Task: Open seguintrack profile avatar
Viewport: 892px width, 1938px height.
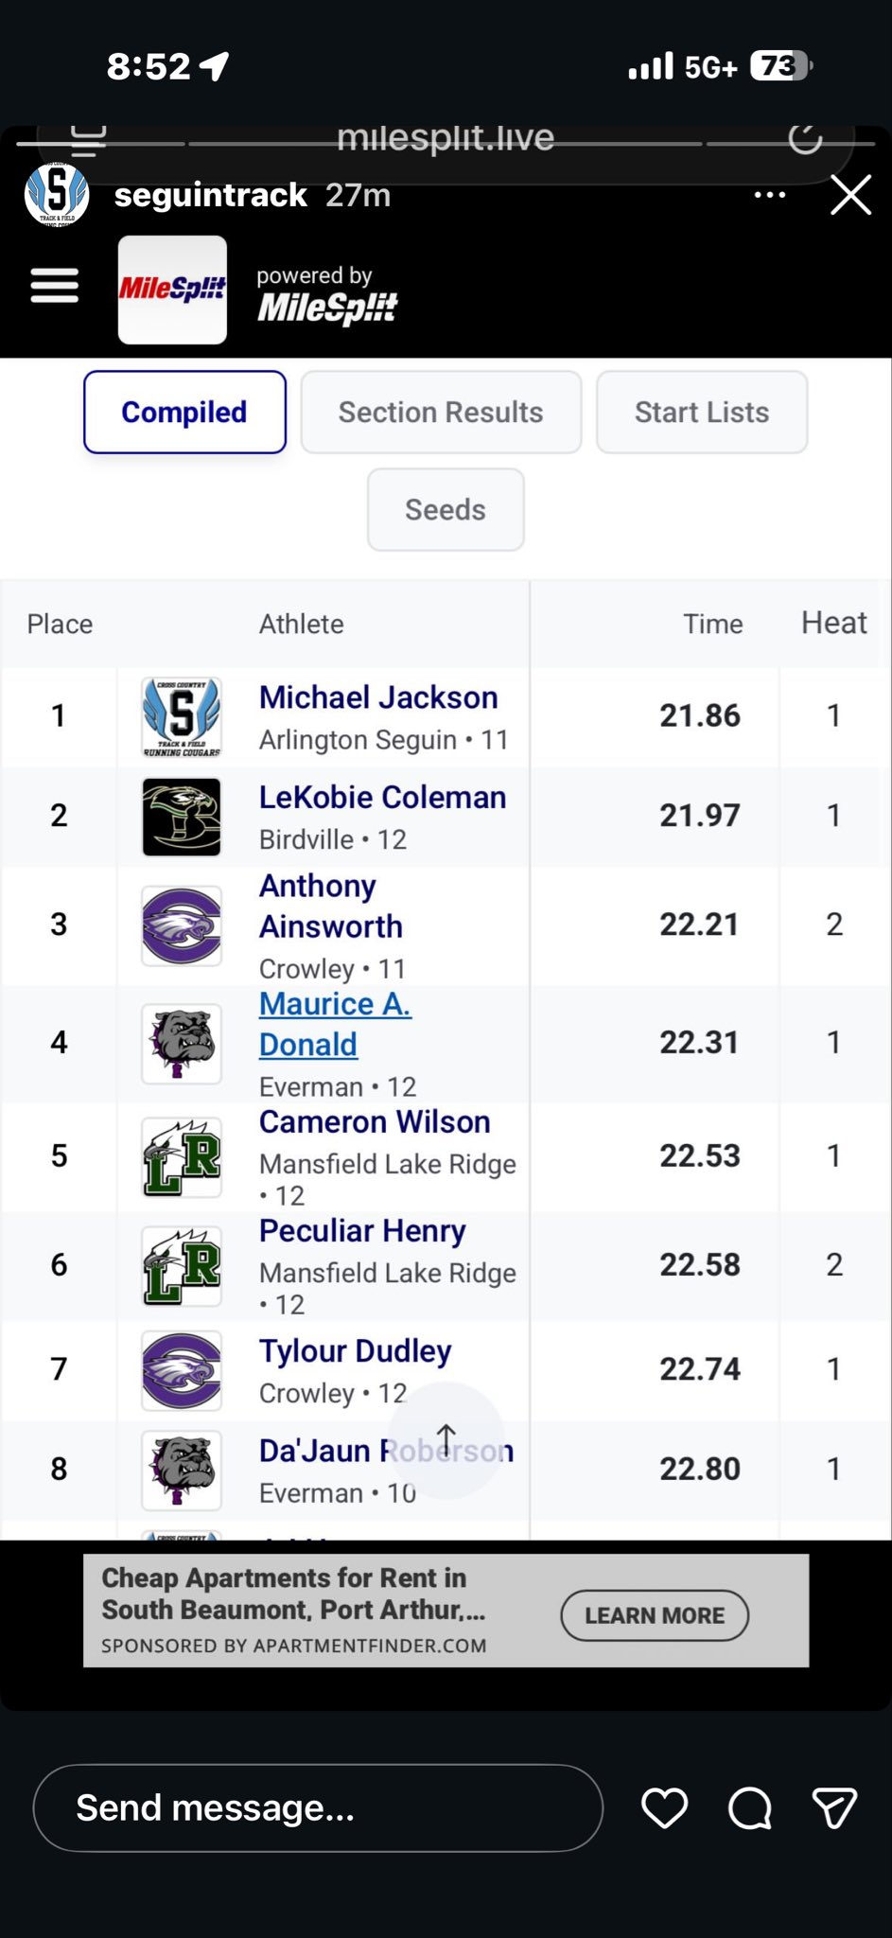Action: [x=57, y=194]
